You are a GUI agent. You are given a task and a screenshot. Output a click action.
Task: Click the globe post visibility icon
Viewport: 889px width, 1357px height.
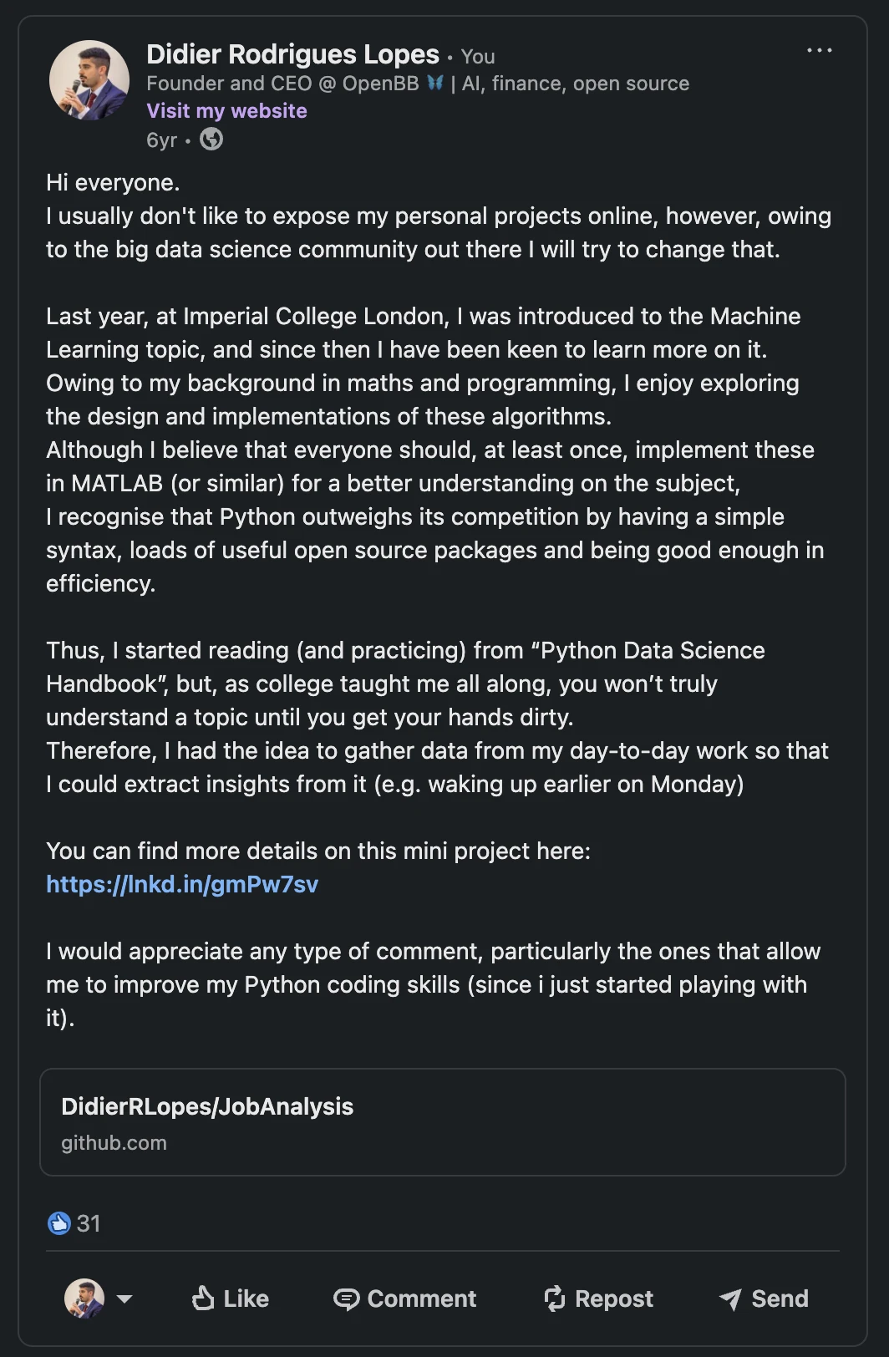pos(211,140)
